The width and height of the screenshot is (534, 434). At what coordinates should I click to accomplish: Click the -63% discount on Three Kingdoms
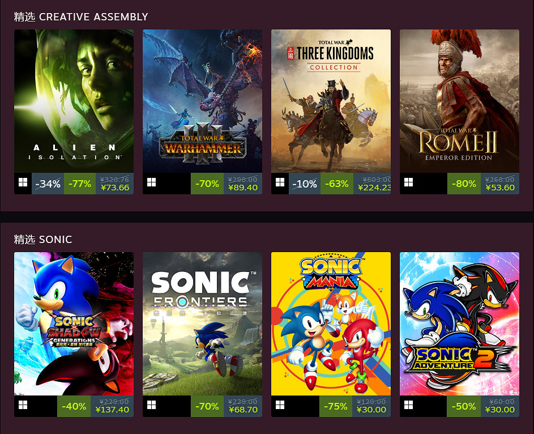pos(336,184)
